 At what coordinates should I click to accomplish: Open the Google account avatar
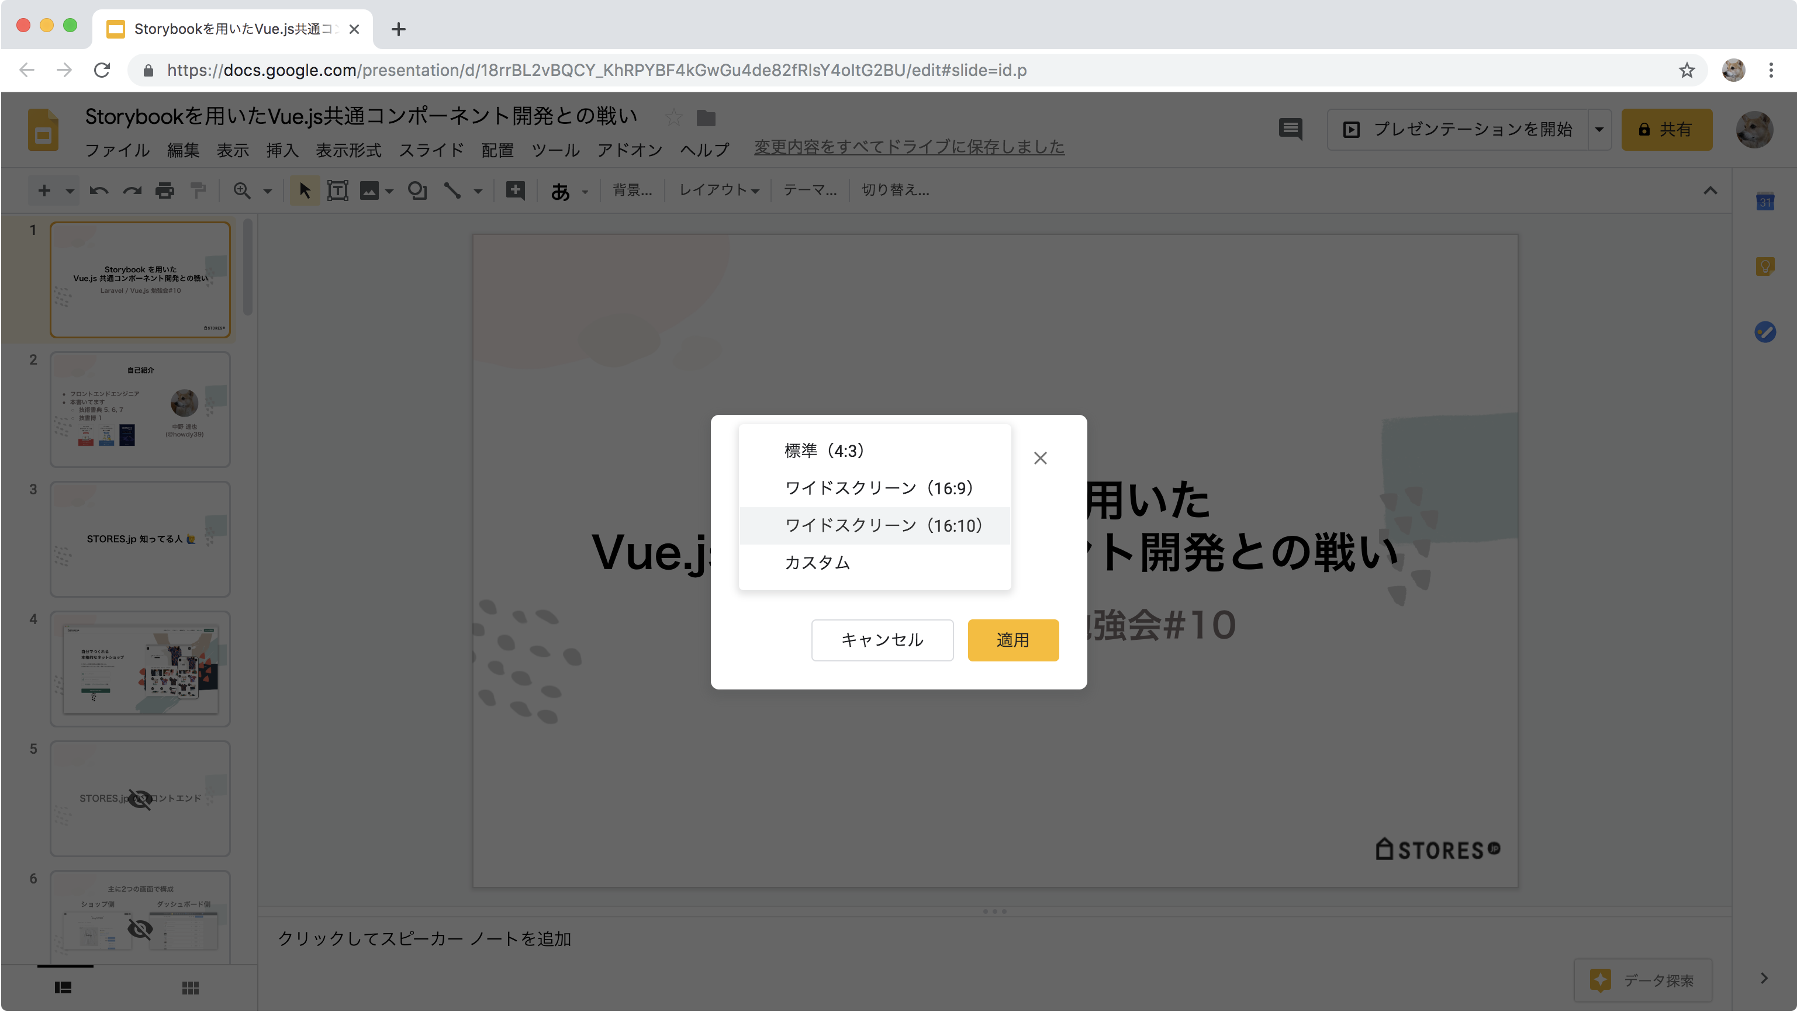[x=1754, y=130]
